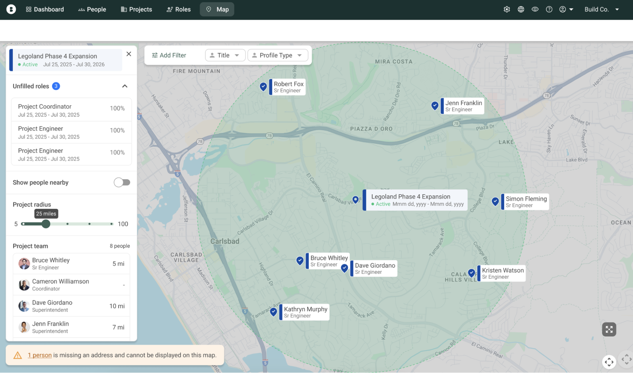Viewport: 633px width, 373px height.
Task: Open the settings gear icon
Action: (507, 10)
